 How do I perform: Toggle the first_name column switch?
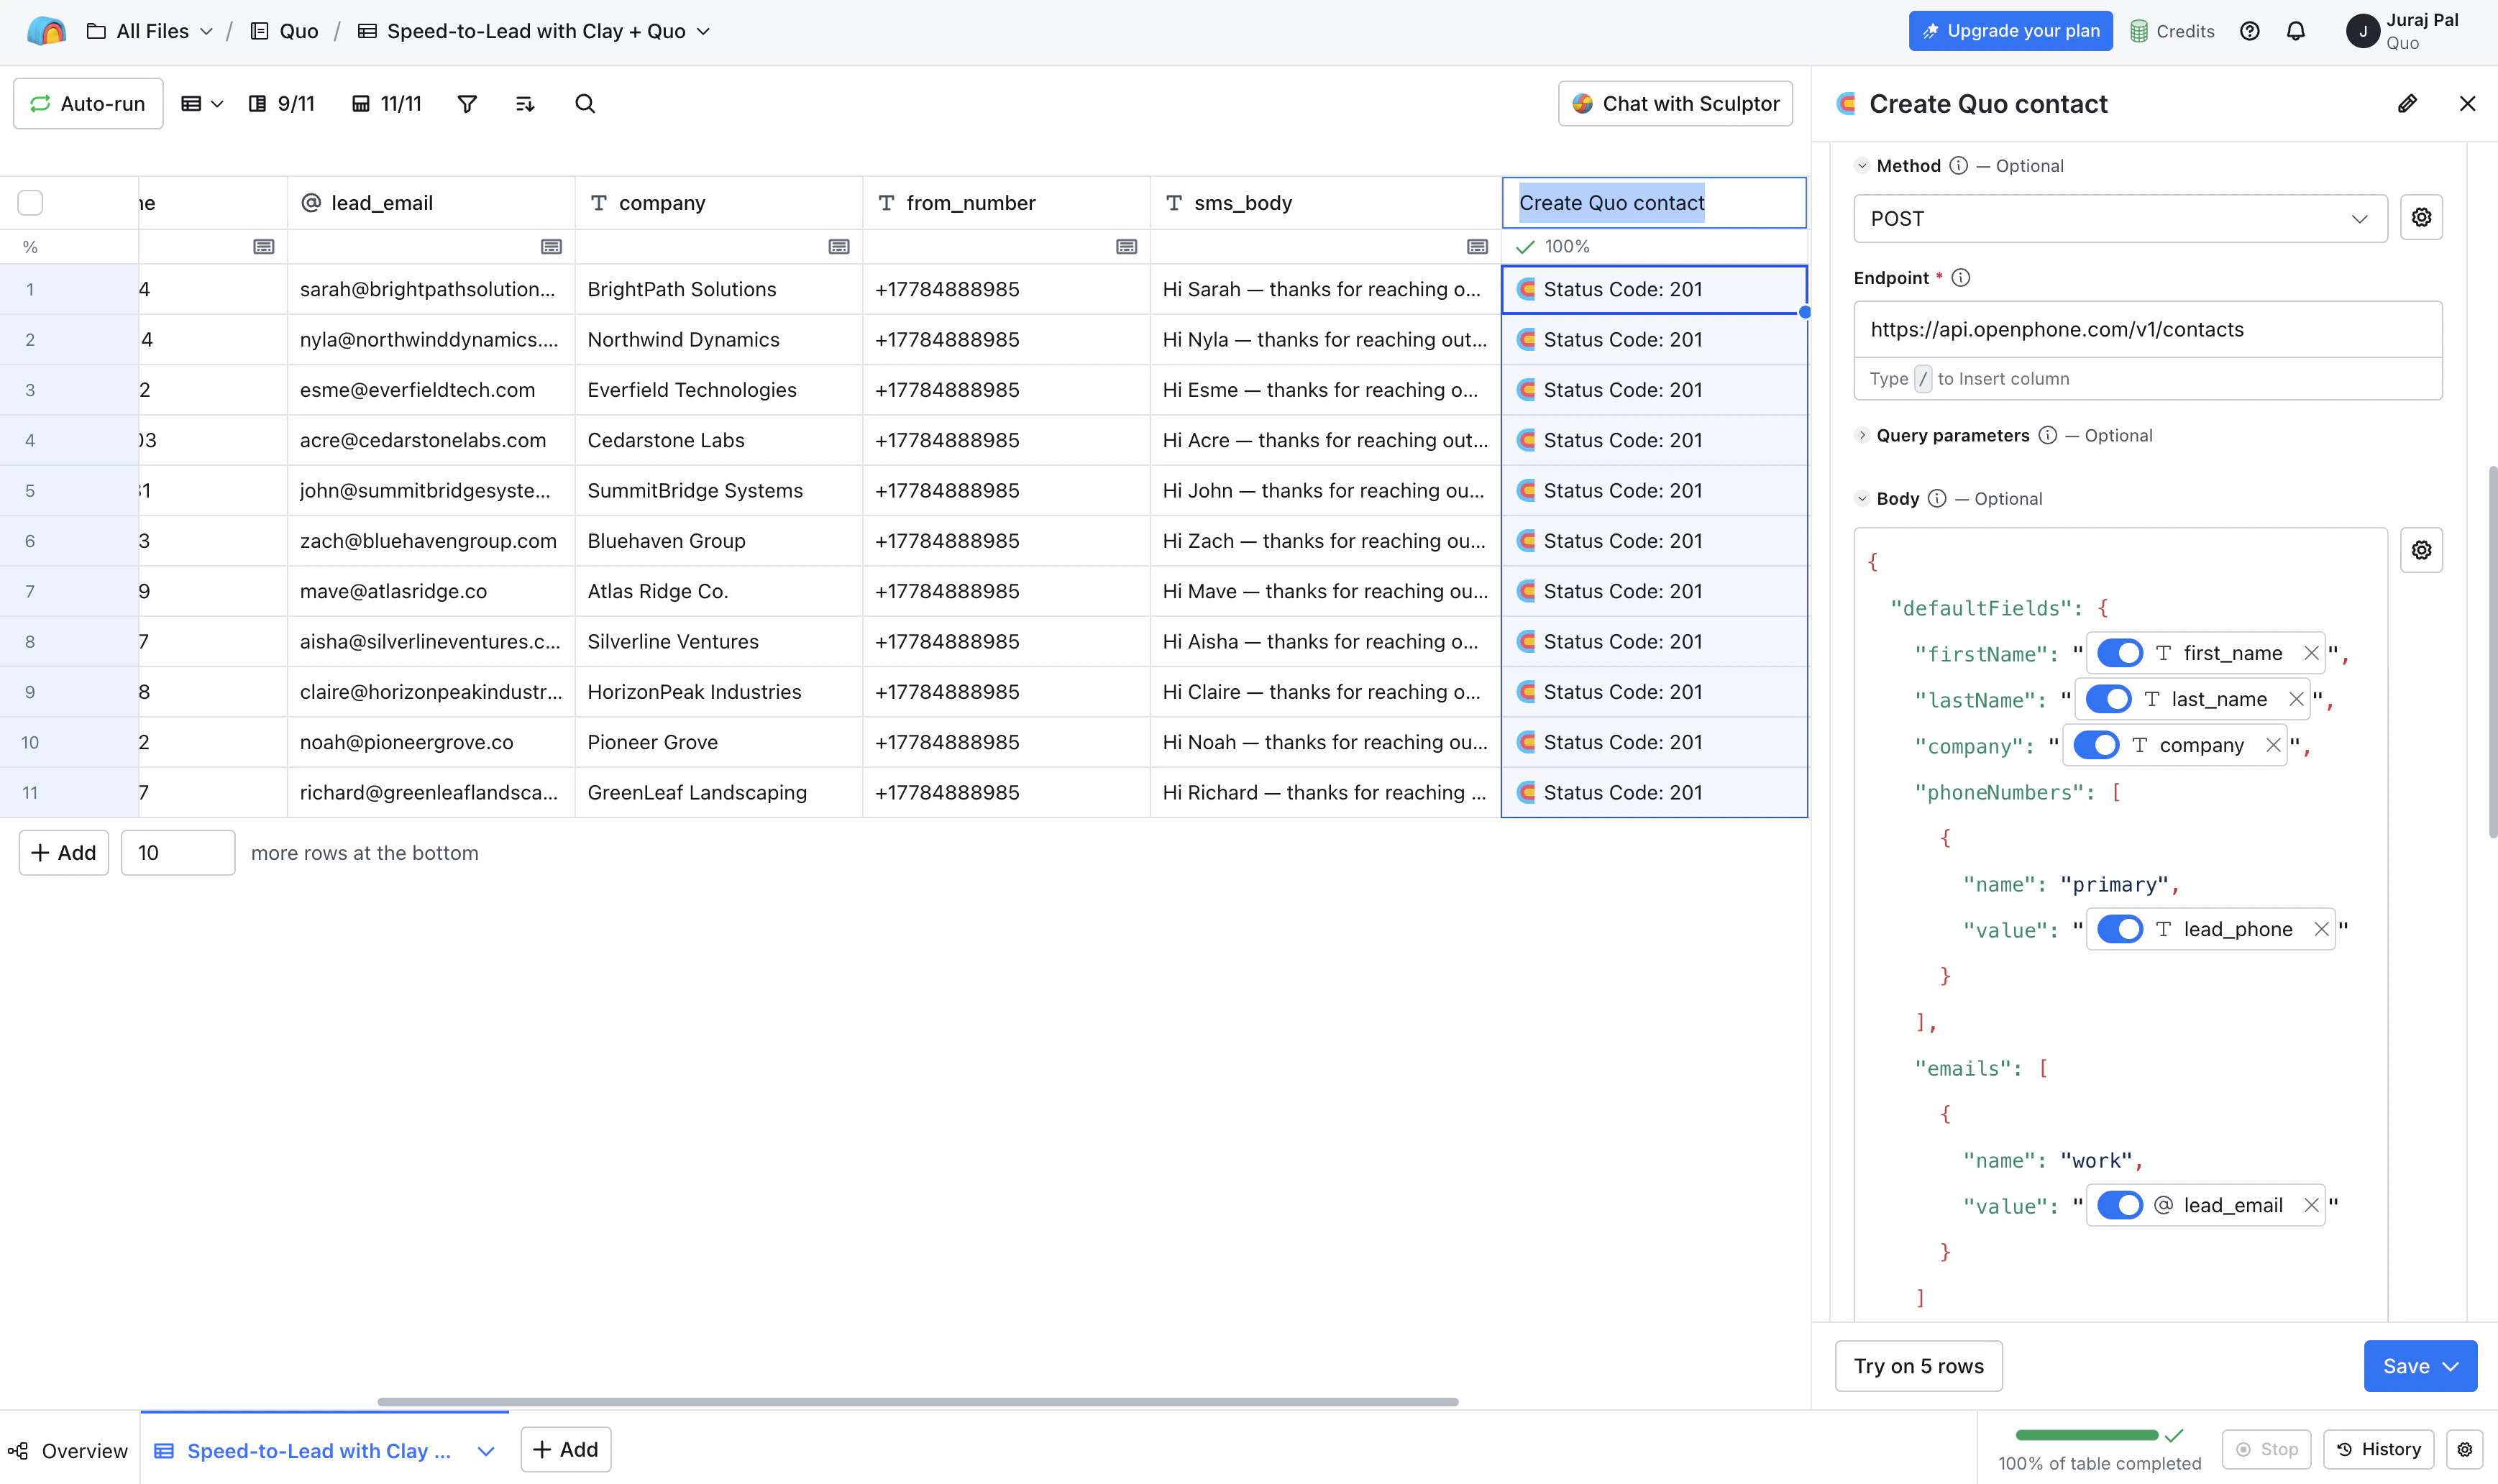click(x=2120, y=653)
